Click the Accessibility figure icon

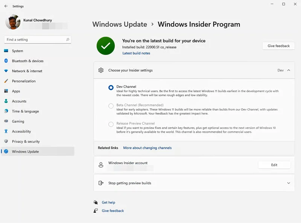coord(6,131)
